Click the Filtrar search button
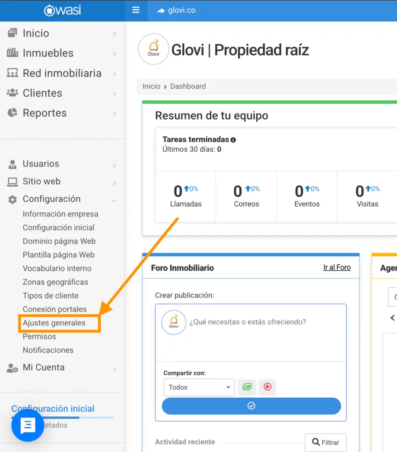The image size is (397, 452). tap(325, 442)
